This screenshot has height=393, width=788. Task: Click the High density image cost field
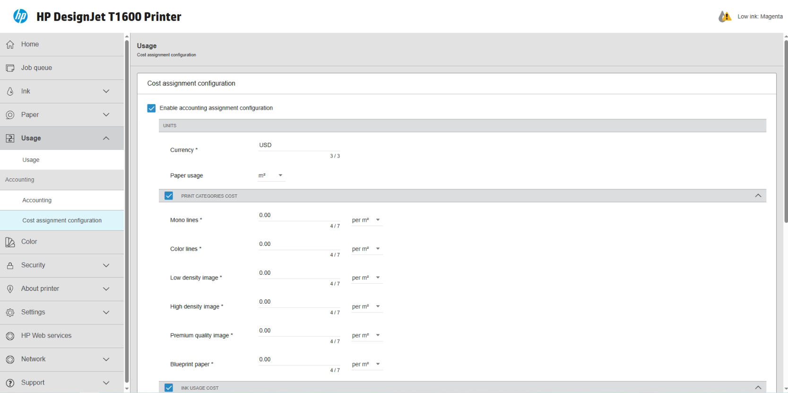click(x=299, y=302)
